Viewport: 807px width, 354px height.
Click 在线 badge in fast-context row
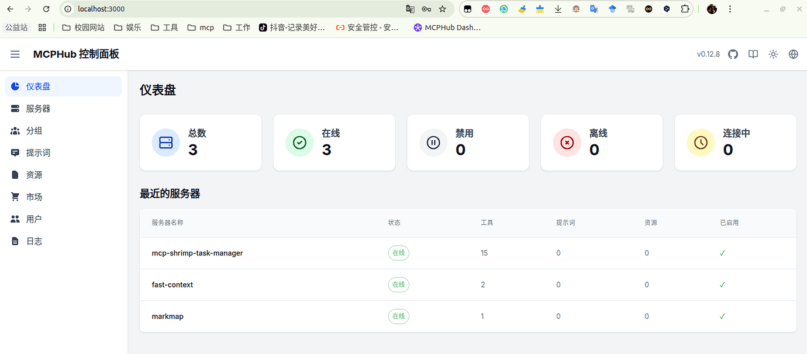tap(399, 284)
